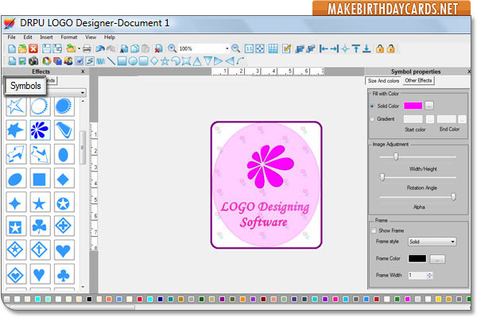Lock the selected object
Viewport: 477px width, 317px height.
[x=380, y=48]
